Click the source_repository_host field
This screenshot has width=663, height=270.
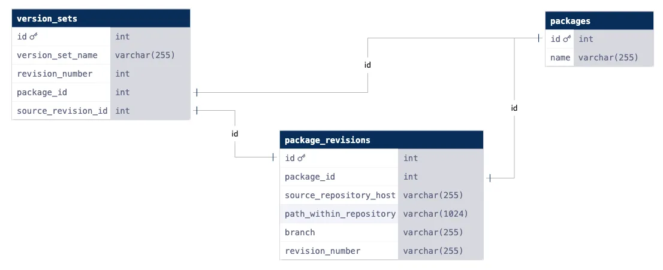[340, 195]
